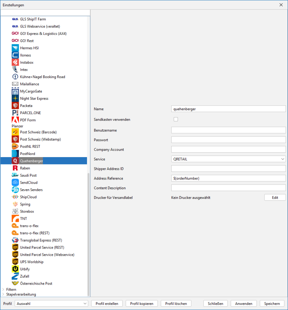Select trans-o-flex (REST) list entry

[34, 233]
